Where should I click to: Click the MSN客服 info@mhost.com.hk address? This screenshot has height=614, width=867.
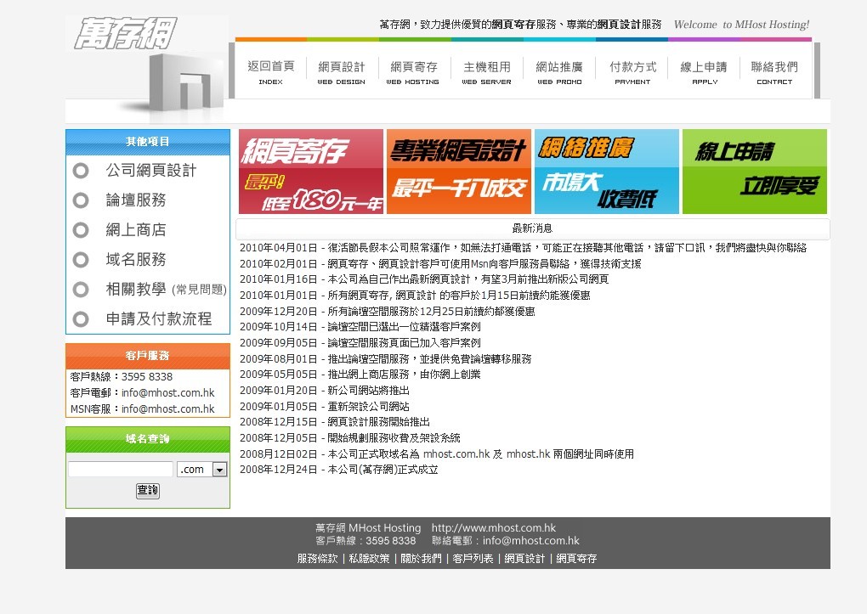(168, 409)
